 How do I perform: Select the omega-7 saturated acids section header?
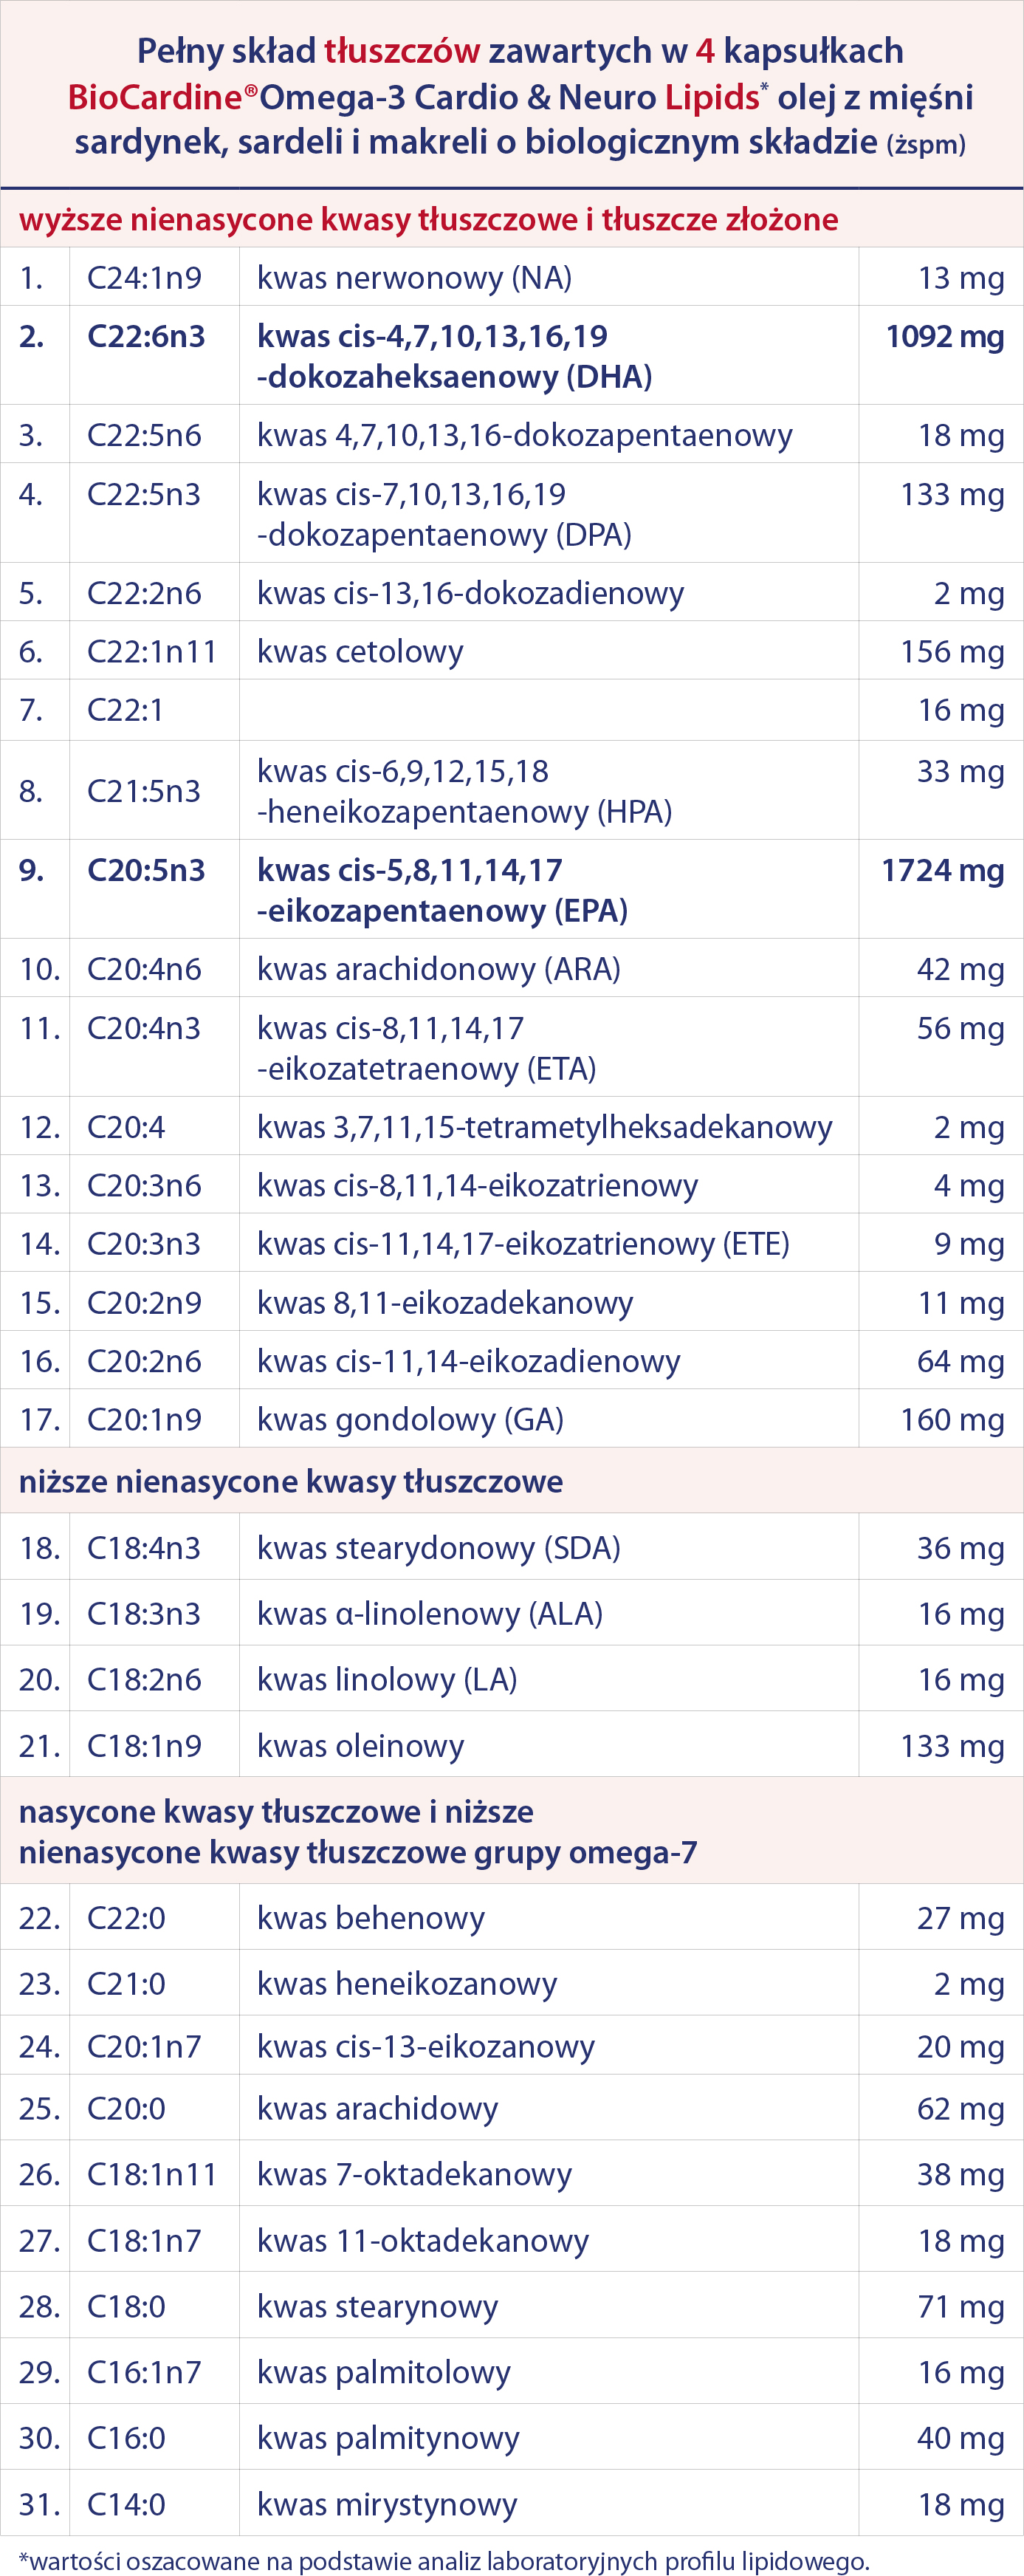pos(358,1831)
